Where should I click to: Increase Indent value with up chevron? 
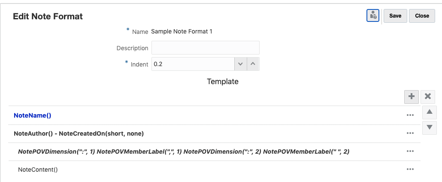(x=253, y=64)
